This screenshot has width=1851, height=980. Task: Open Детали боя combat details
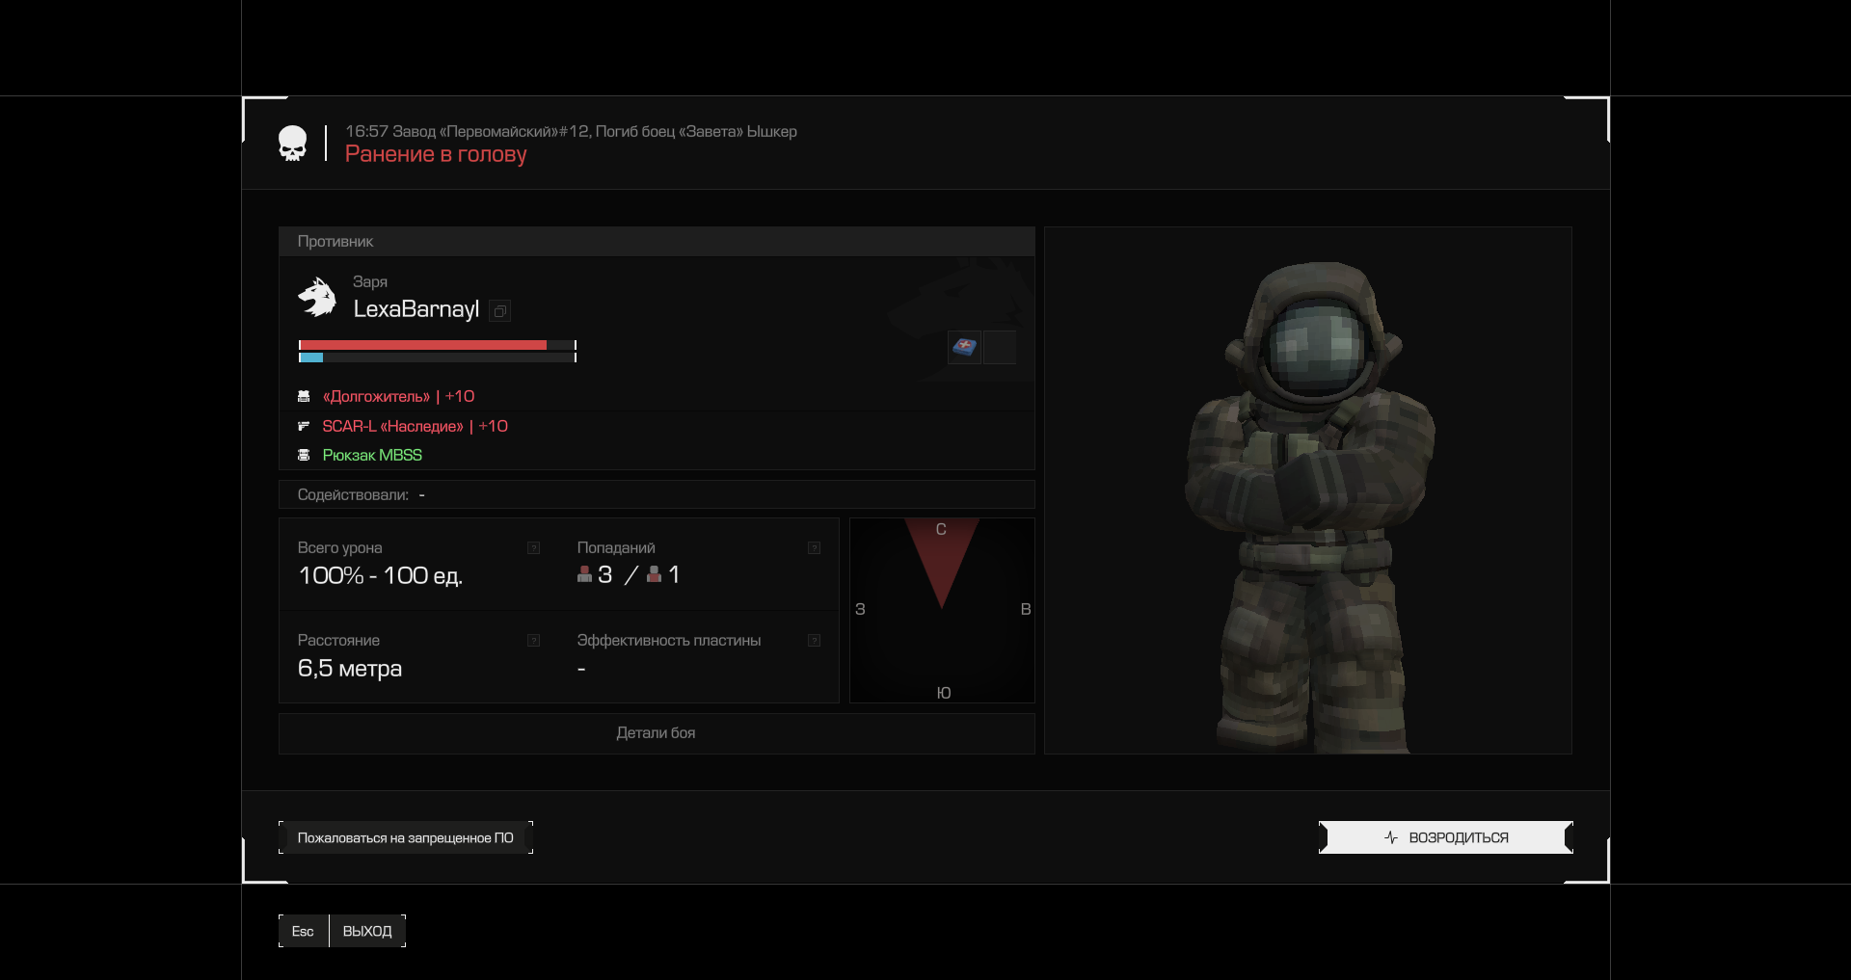click(x=657, y=733)
